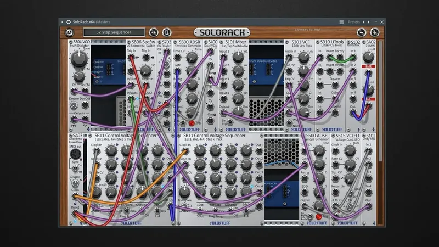Screen dimensions: 439x247
Task: Click the round button left of the SoloRack logo
Action: coord(167,32)
